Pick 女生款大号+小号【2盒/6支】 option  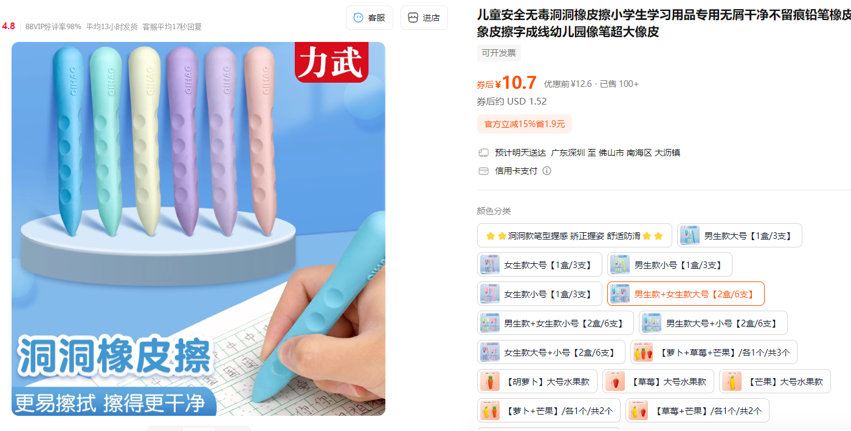pyautogui.click(x=551, y=353)
